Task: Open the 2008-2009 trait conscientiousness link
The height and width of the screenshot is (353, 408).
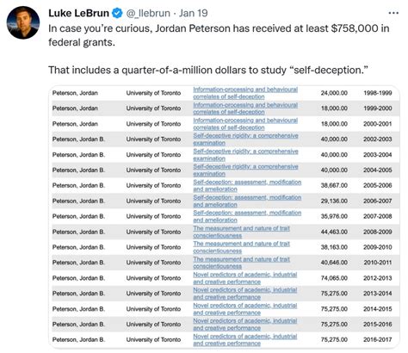Action: click(241, 232)
